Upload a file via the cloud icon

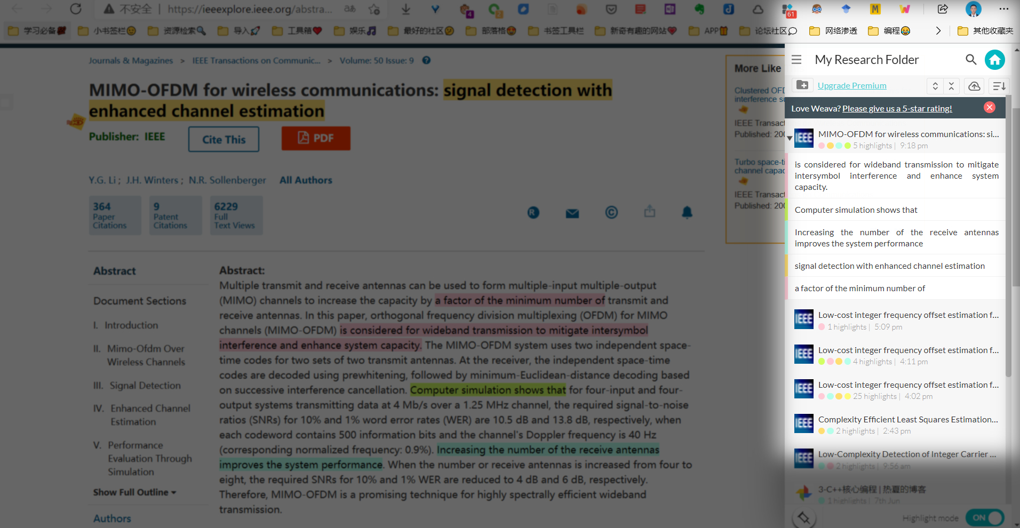click(974, 86)
